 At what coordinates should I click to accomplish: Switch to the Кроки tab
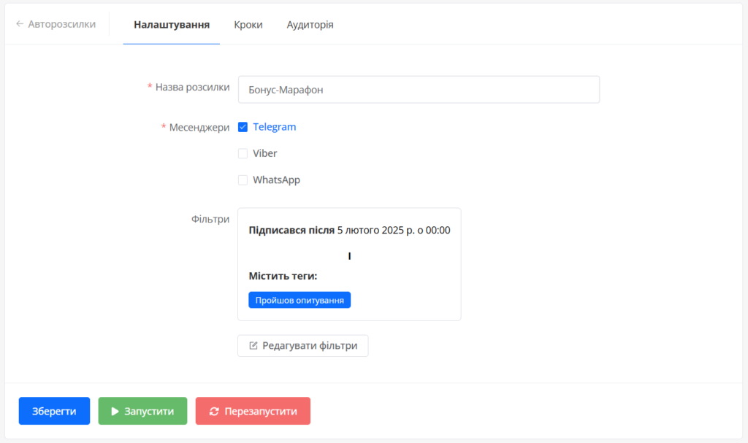pyautogui.click(x=248, y=24)
